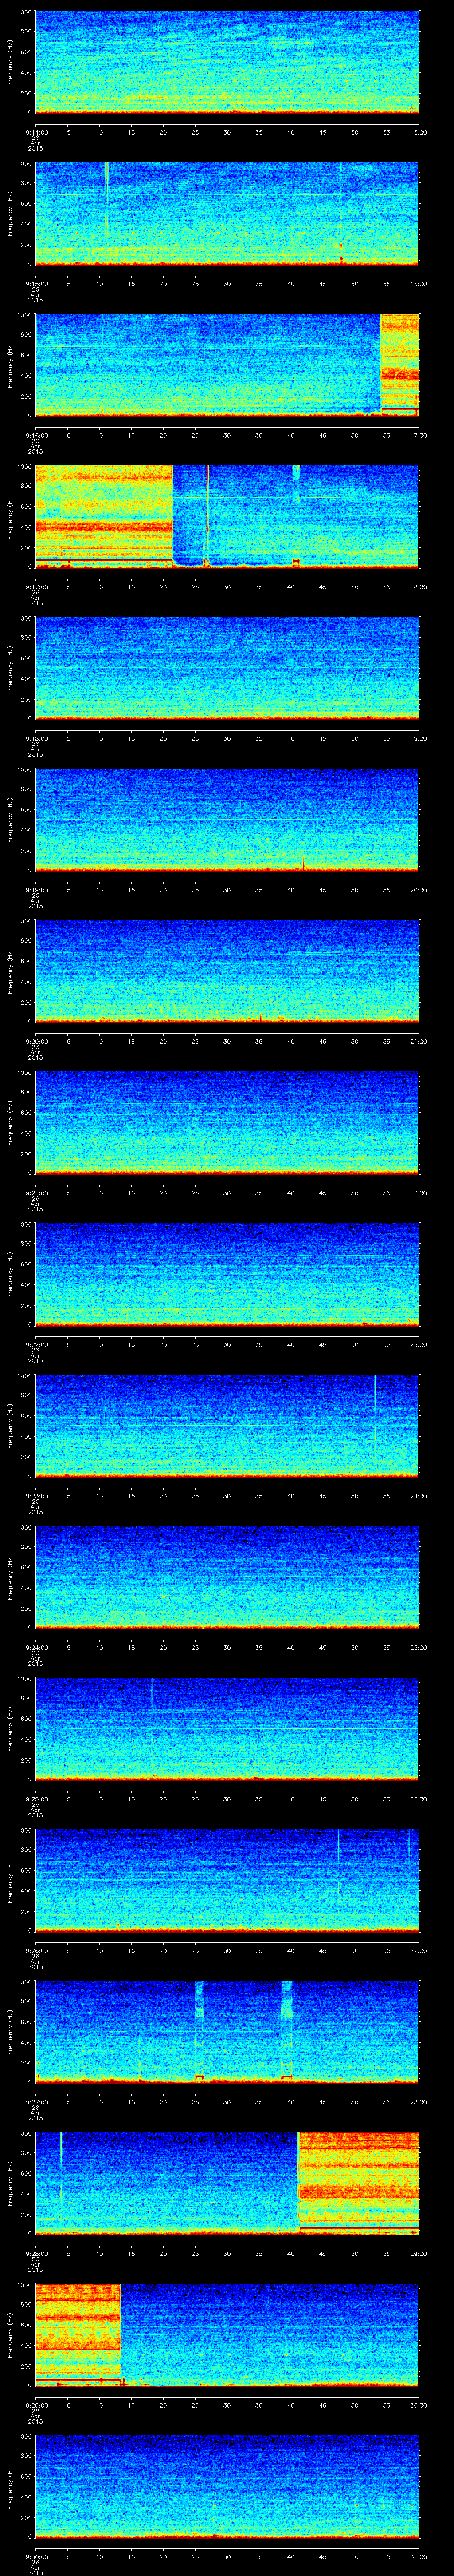Click the 18:00 end time label
454x2576 pixels.
(419, 586)
